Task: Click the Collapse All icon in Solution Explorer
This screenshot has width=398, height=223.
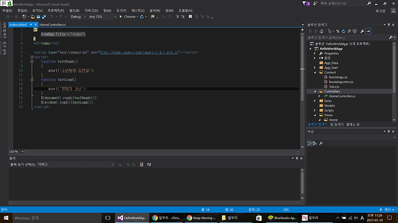Action: tap(349, 31)
